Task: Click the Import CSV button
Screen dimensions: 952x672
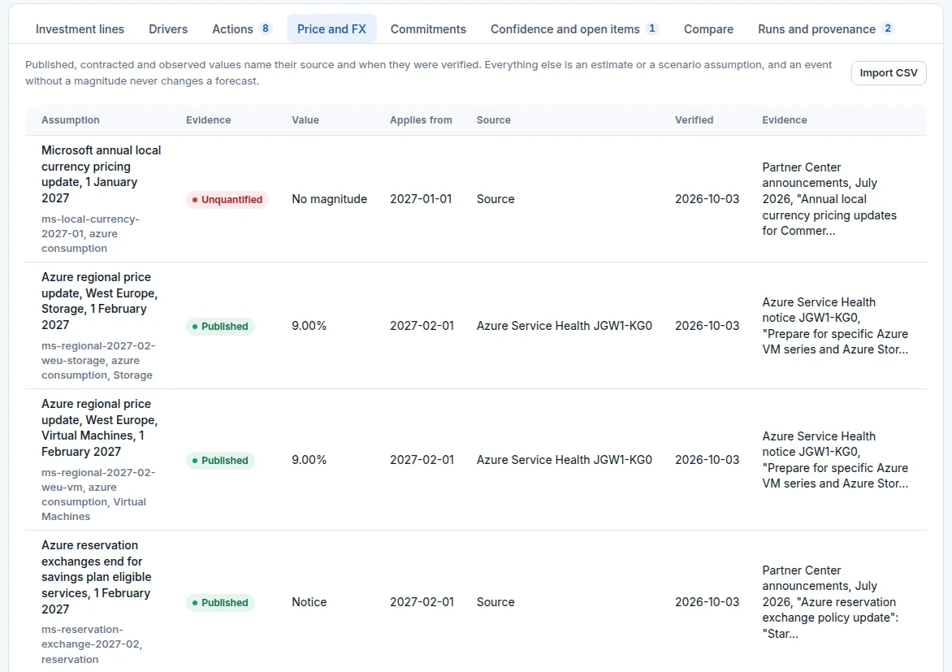Action: coord(889,73)
